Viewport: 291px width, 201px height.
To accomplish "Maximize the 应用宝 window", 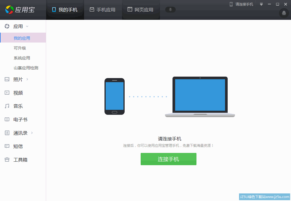I will coord(278,4).
